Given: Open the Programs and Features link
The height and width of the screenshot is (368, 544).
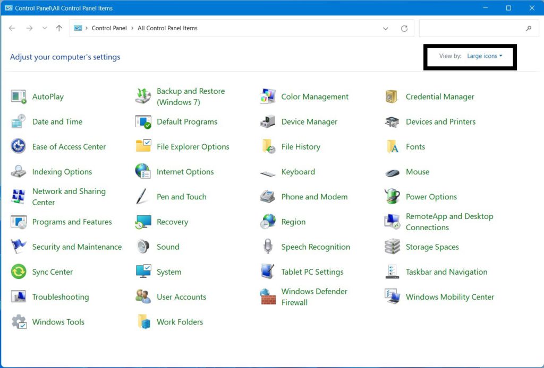Looking at the screenshot, I should pos(72,222).
